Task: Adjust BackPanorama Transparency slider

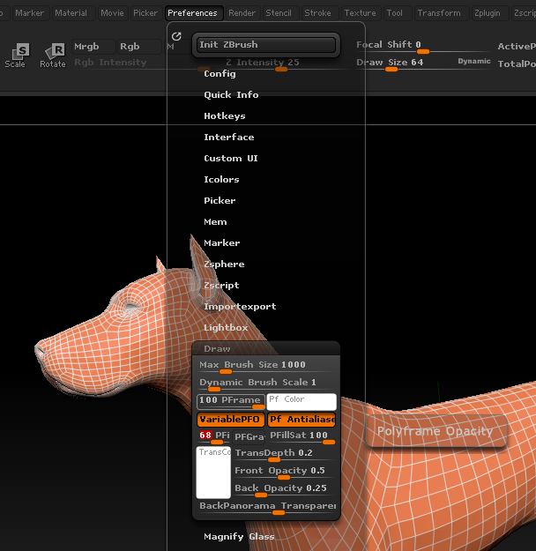Action: pos(267,508)
